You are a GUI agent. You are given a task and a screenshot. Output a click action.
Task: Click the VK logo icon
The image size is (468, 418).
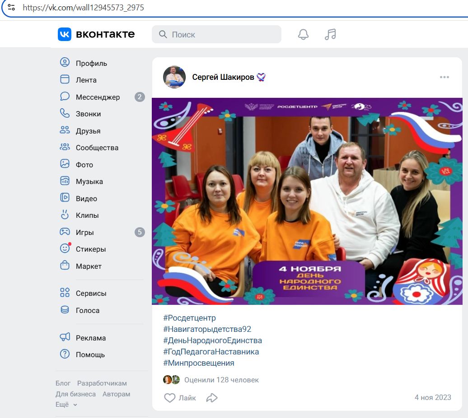tap(65, 34)
